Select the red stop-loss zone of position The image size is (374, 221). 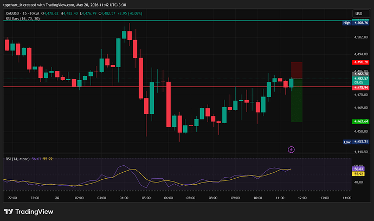point(296,70)
